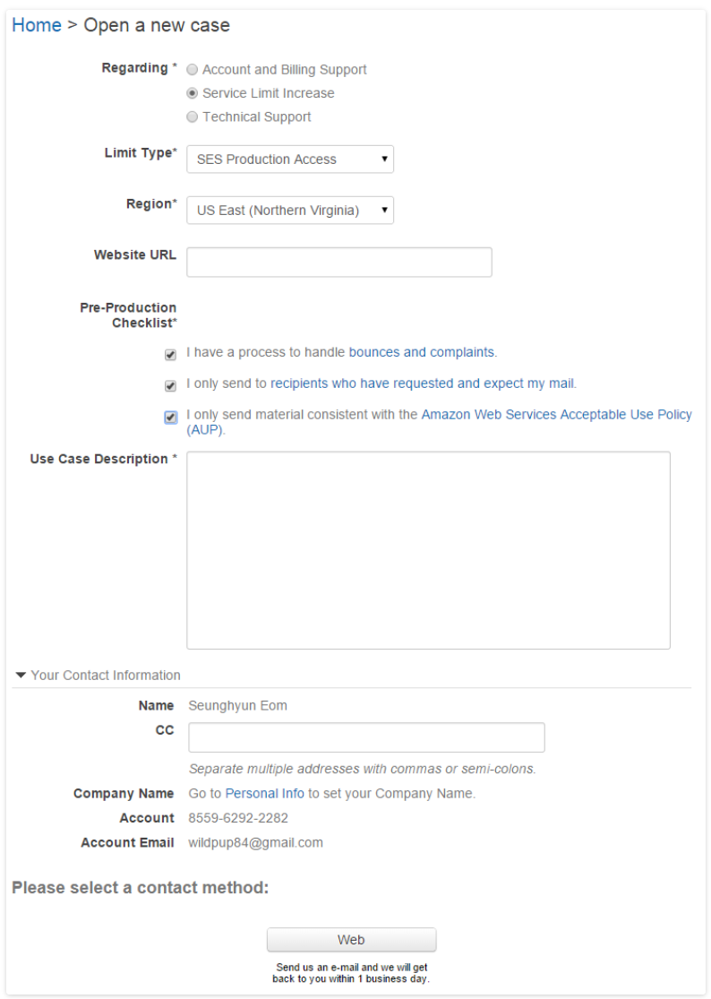The height and width of the screenshot is (999, 711).
Task: Click the 'Please select a contact method' text
Action: point(140,888)
